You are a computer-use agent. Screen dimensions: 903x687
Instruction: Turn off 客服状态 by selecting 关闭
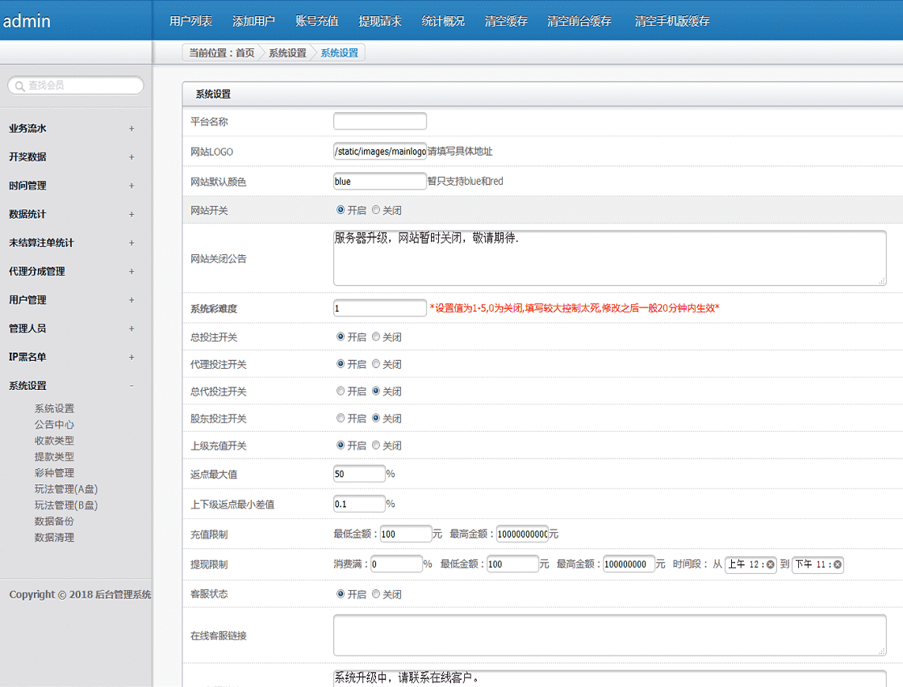pyautogui.click(x=376, y=594)
